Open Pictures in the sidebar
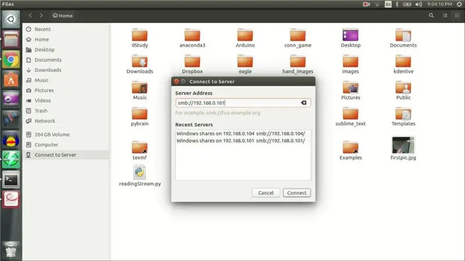The height and width of the screenshot is (261, 465). click(x=44, y=90)
